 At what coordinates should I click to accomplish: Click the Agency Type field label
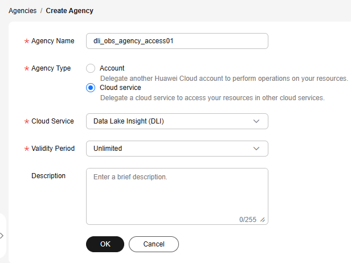pos(51,68)
